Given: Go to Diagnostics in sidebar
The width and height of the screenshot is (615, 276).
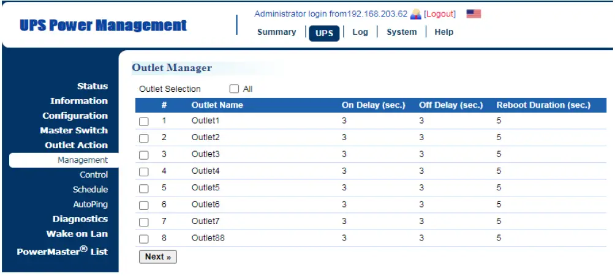Looking at the screenshot, I should pos(80,219).
